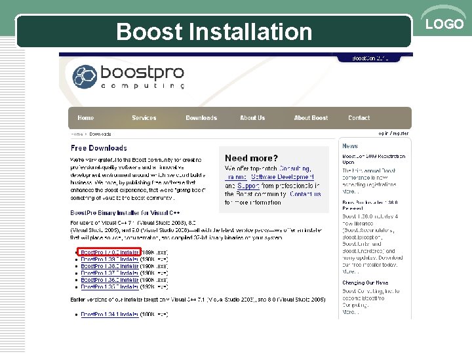Open the 1.36.0 Released news headline

370,205
